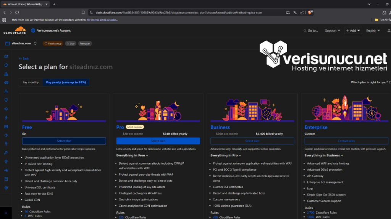Viewport: 391px width, 219px height.
Task: Click the browser translate icon
Action: [x=295, y=13]
